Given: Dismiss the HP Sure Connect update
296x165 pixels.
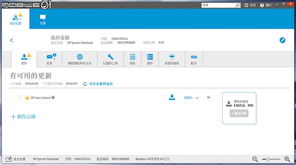Looking at the screenshot, I should (x=208, y=98).
